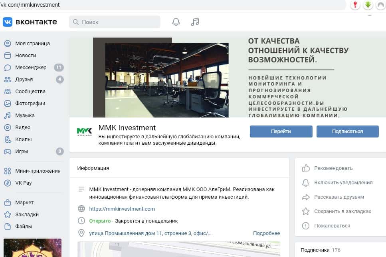
Task: Click Пожаловаться text
Action: [x=332, y=226]
